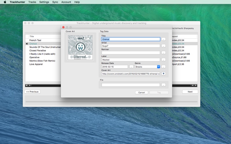This screenshot has height=144, width=231.
Task: Open the Genre dropdown showing Breaks
Action: (147, 67)
